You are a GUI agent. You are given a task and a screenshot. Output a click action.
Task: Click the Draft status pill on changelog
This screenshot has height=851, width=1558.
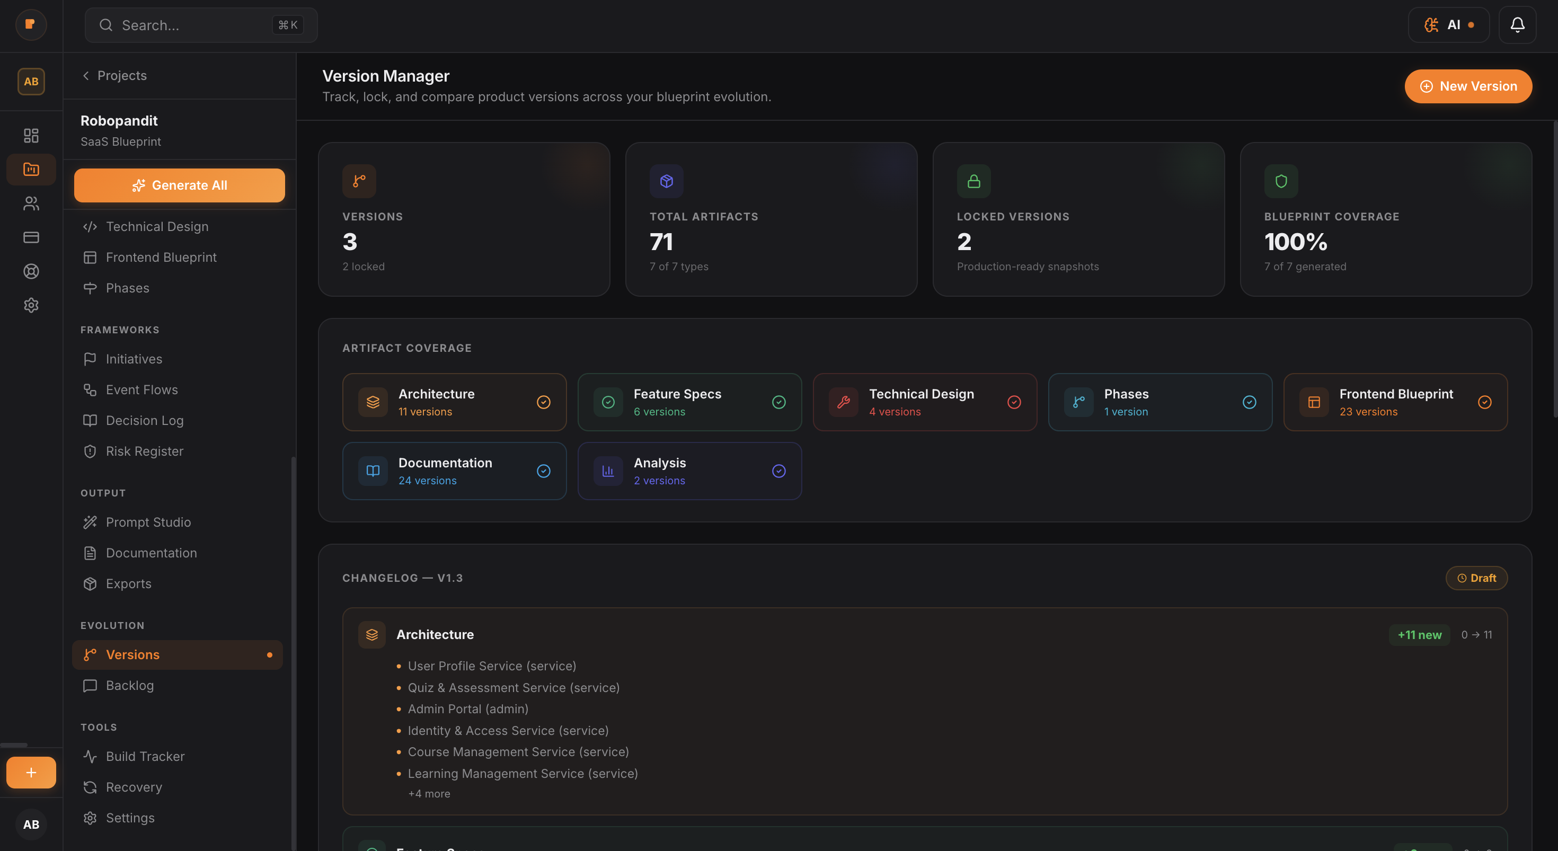pos(1476,578)
